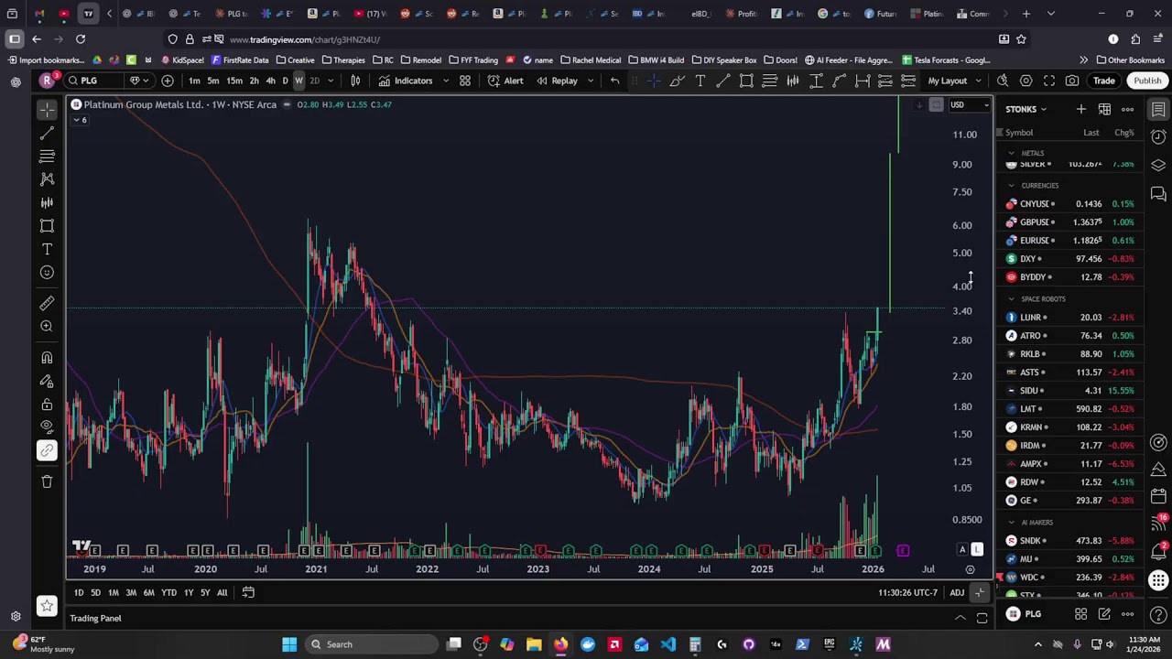Open the candlestick chart type selector
This screenshot has width=1172, height=659.
point(355,81)
